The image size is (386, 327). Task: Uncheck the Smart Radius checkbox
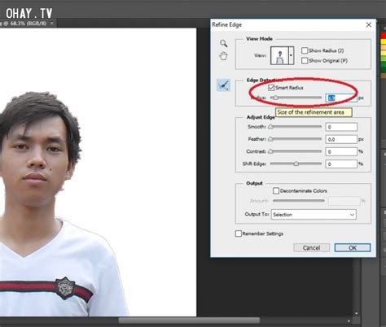pyautogui.click(x=271, y=88)
